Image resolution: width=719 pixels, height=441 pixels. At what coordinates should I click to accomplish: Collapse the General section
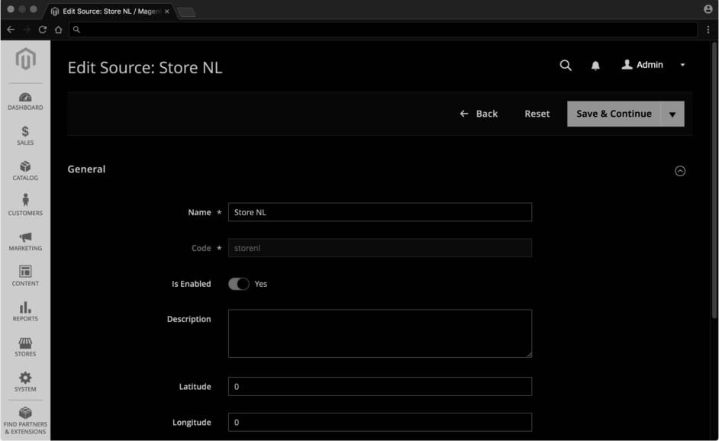(x=680, y=171)
